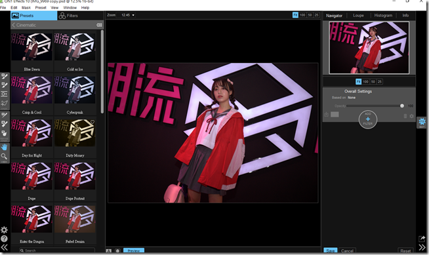Viewport: 429px width, 255px height.
Task: Adjust the Opacity slider handle
Action: click(x=402, y=106)
